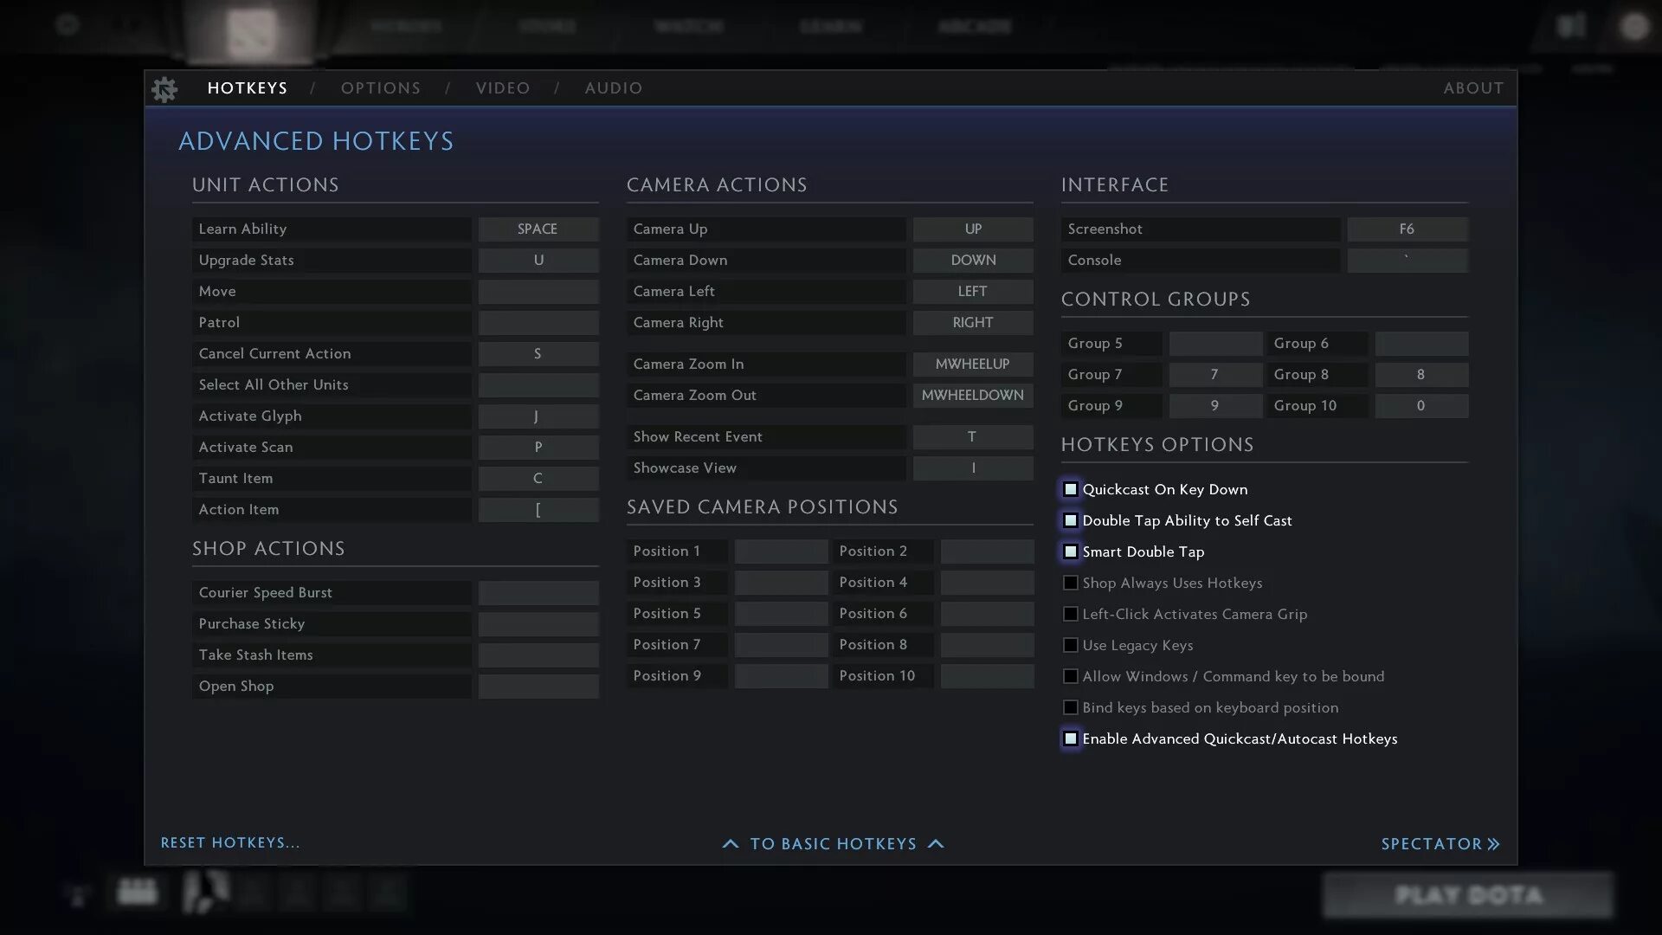Set a key for Move
Viewport: 1662px width, 935px height.
(538, 292)
